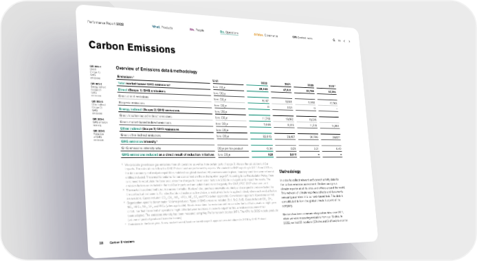477x261 pixels.
Task: Click GRI 305-1 Direct Scope 1 sidebar link
Action: [96, 72]
